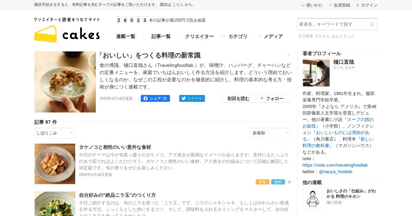
Task: Open article タケノコと相性のいい意外な食材
Action: (115, 147)
